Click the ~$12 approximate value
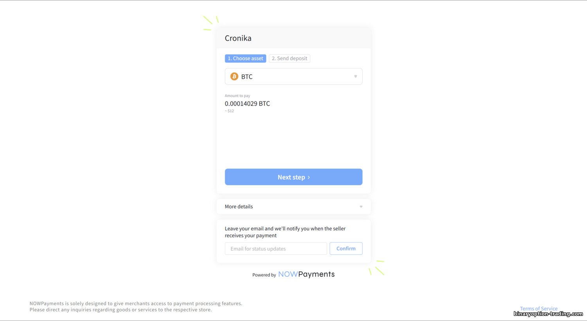 click(229, 111)
